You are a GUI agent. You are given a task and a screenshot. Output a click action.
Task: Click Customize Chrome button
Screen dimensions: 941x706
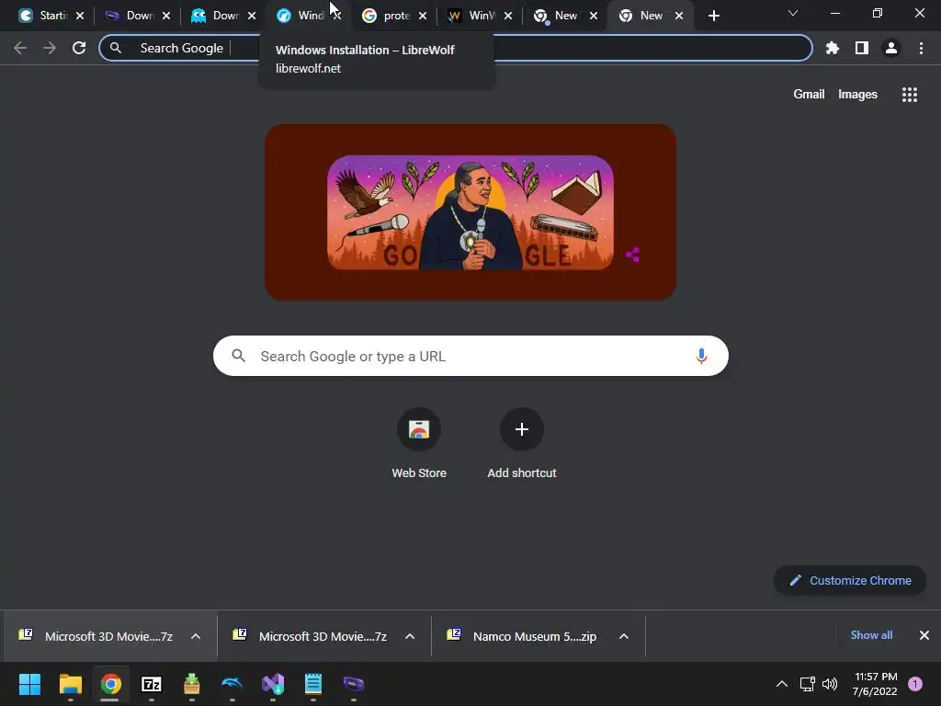(850, 581)
